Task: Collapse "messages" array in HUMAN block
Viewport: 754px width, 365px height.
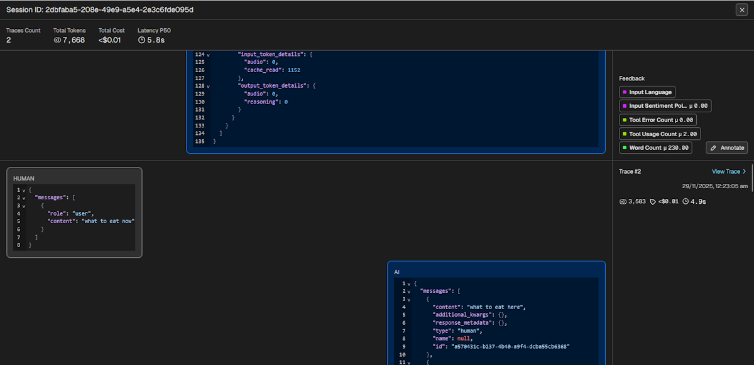Action: [24, 198]
